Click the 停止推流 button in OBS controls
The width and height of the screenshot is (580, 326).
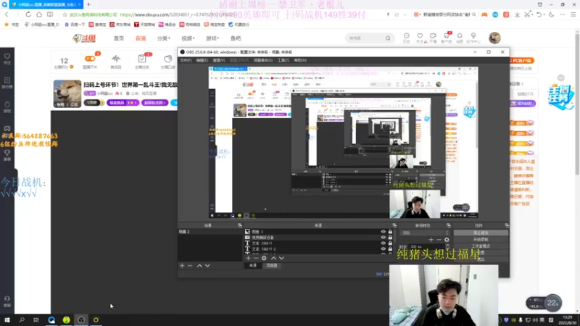point(481,233)
